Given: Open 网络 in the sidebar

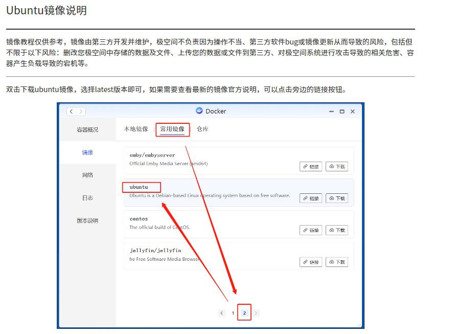Looking at the screenshot, I should pyautogui.click(x=87, y=175).
